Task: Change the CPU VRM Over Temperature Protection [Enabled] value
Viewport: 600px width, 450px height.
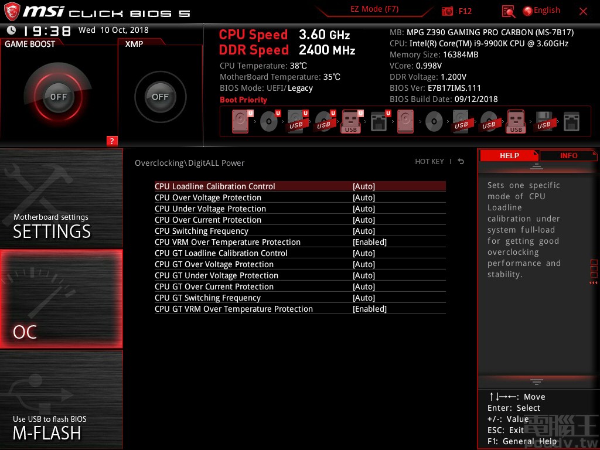Action: [370, 242]
